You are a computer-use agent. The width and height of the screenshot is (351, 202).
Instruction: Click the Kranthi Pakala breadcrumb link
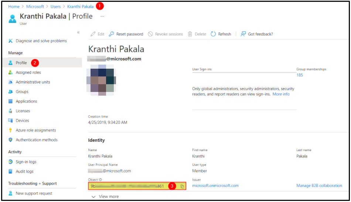click(81, 7)
